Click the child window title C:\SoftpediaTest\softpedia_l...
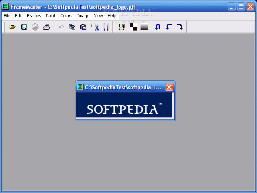Screen dimensions: 257x193 (123, 87)
